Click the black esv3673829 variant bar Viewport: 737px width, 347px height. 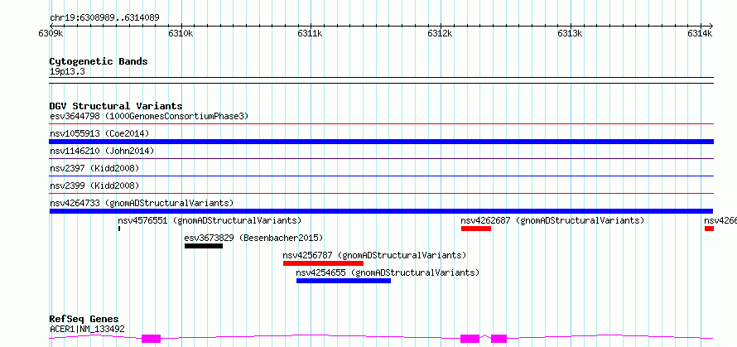tap(204, 246)
